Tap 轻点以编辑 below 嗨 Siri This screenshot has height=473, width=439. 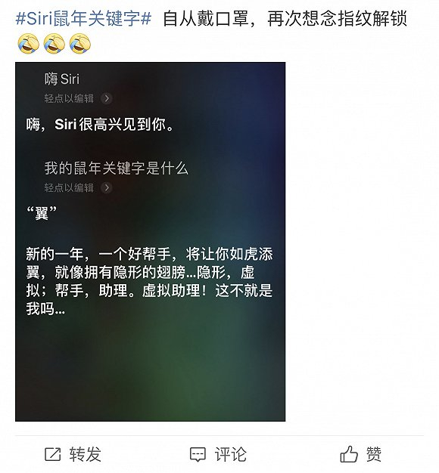tap(69, 98)
